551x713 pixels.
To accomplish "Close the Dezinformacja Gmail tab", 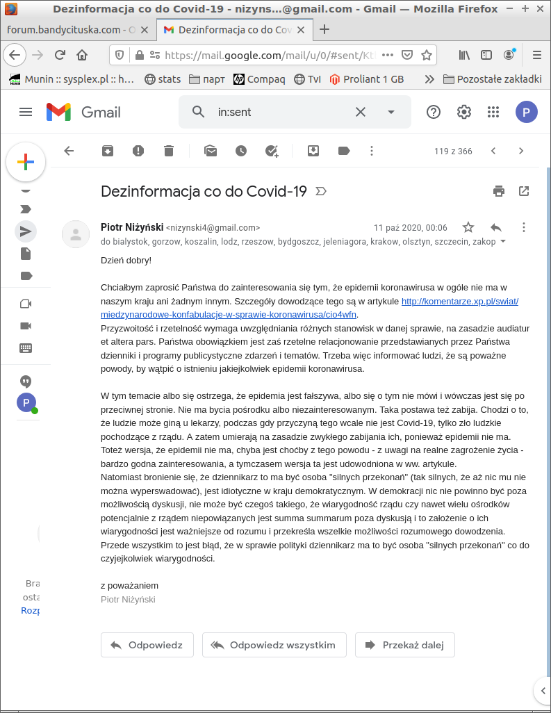I will pos(301,30).
